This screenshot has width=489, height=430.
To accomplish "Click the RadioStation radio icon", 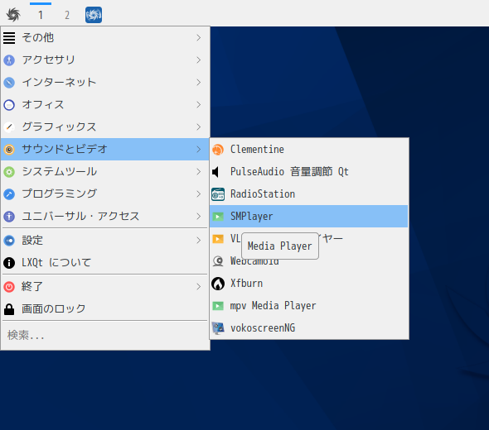I will point(218,194).
